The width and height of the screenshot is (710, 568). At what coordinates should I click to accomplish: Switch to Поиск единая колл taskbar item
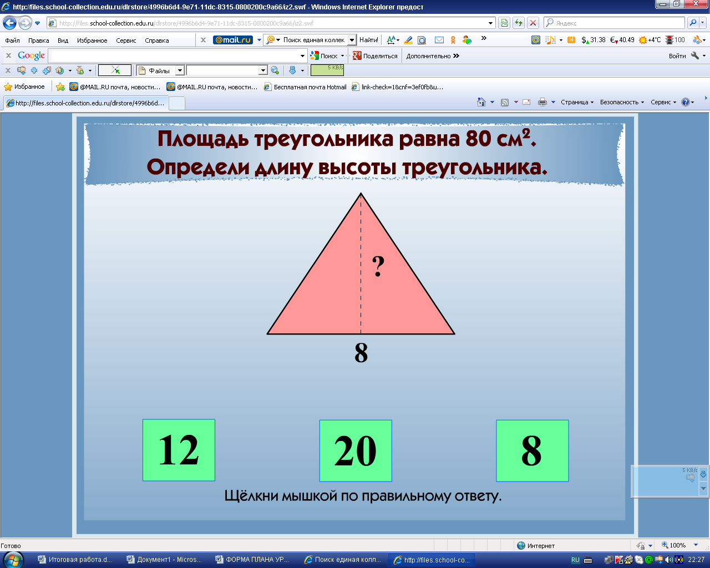[x=343, y=560]
